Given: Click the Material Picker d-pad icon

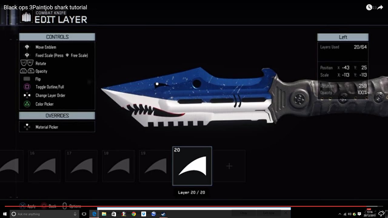Looking at the screenshot, I should pos(27,127).
